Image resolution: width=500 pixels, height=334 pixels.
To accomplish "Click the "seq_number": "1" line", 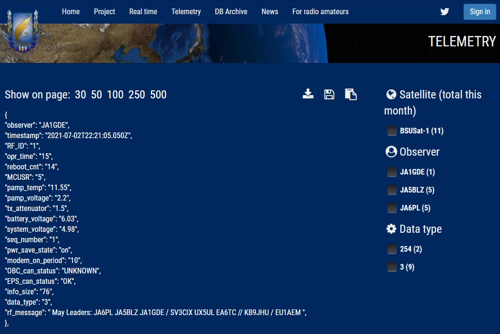I will [x=32, y=240].
